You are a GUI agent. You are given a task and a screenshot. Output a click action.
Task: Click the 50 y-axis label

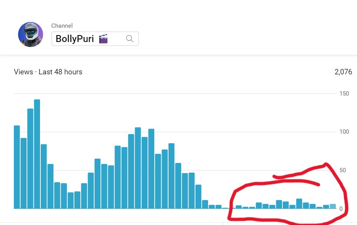pos(342,170)
